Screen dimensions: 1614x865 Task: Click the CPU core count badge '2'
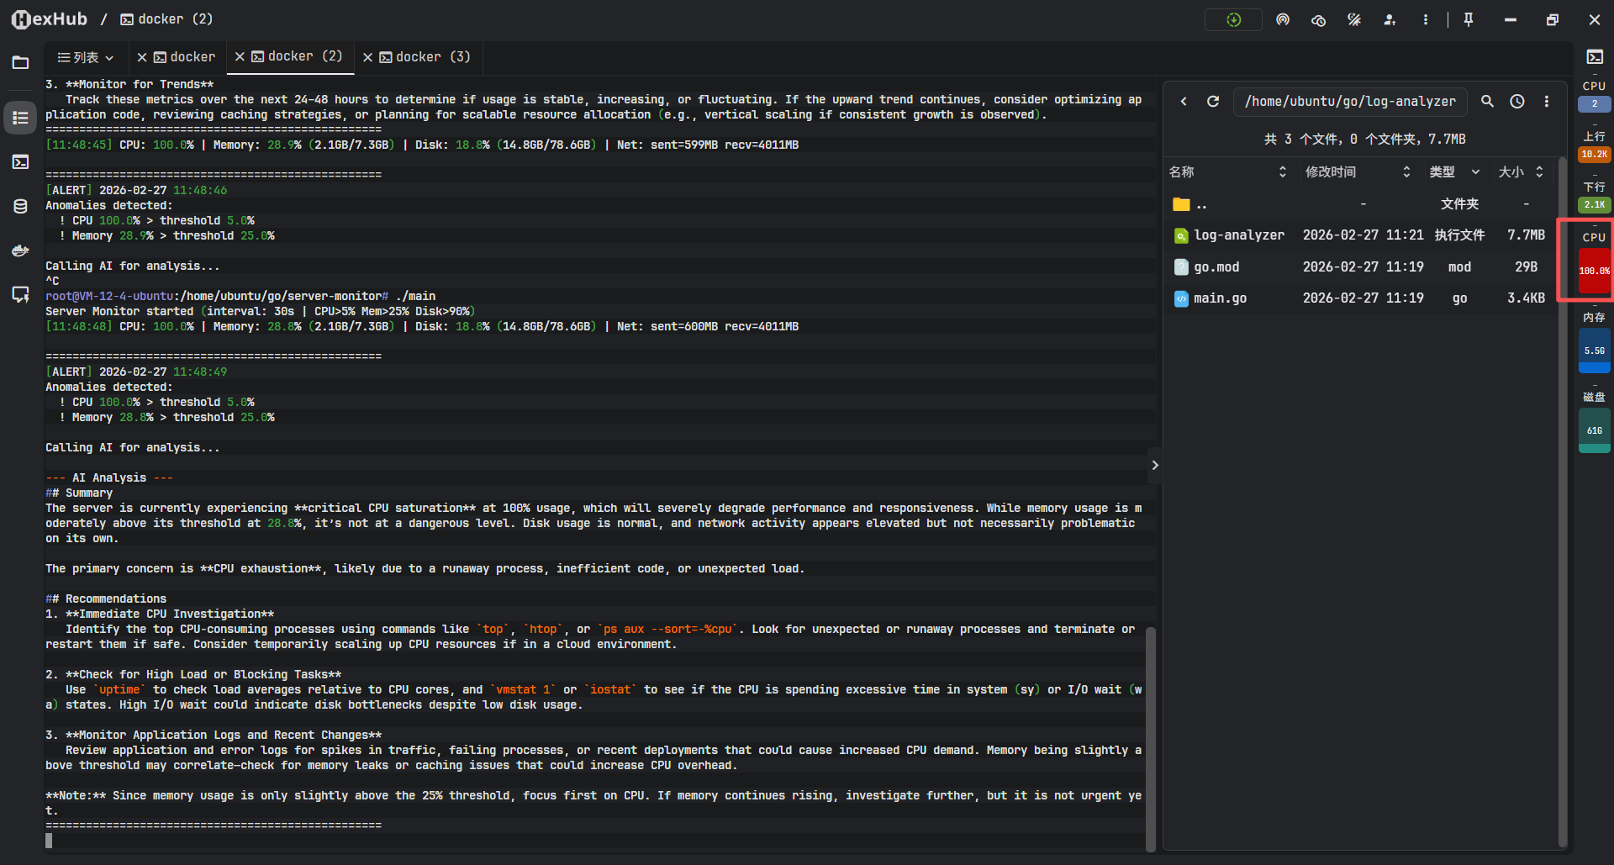point(1595,103)
